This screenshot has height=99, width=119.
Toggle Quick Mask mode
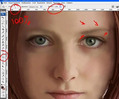[x=3, y=92]
